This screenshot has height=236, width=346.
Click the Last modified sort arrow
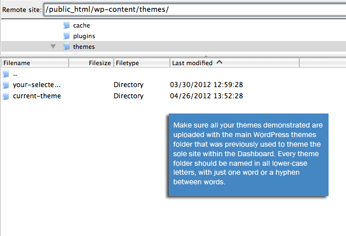tap(219, 62)
